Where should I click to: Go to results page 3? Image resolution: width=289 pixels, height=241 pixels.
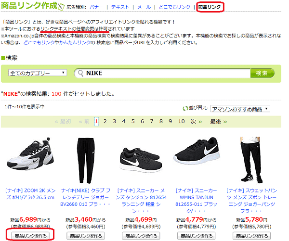pos(114,122)
